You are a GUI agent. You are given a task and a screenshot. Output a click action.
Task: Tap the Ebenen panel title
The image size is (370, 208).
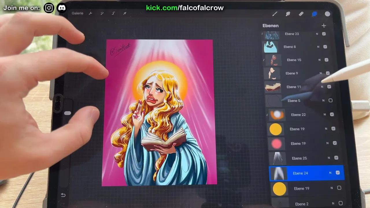point(271,26)
